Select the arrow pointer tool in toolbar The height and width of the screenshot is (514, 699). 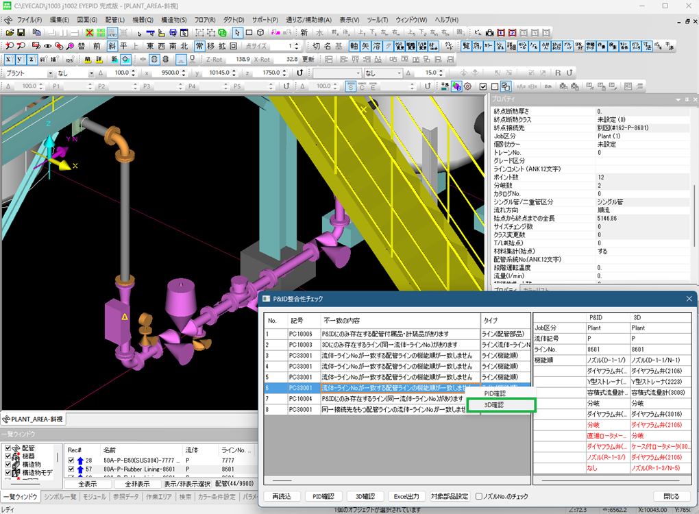click(x=237, y=32)
